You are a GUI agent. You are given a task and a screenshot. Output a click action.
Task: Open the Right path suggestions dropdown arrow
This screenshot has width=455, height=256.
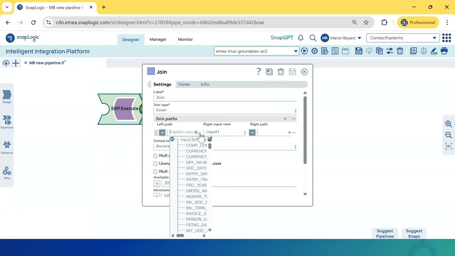(289, 133)
